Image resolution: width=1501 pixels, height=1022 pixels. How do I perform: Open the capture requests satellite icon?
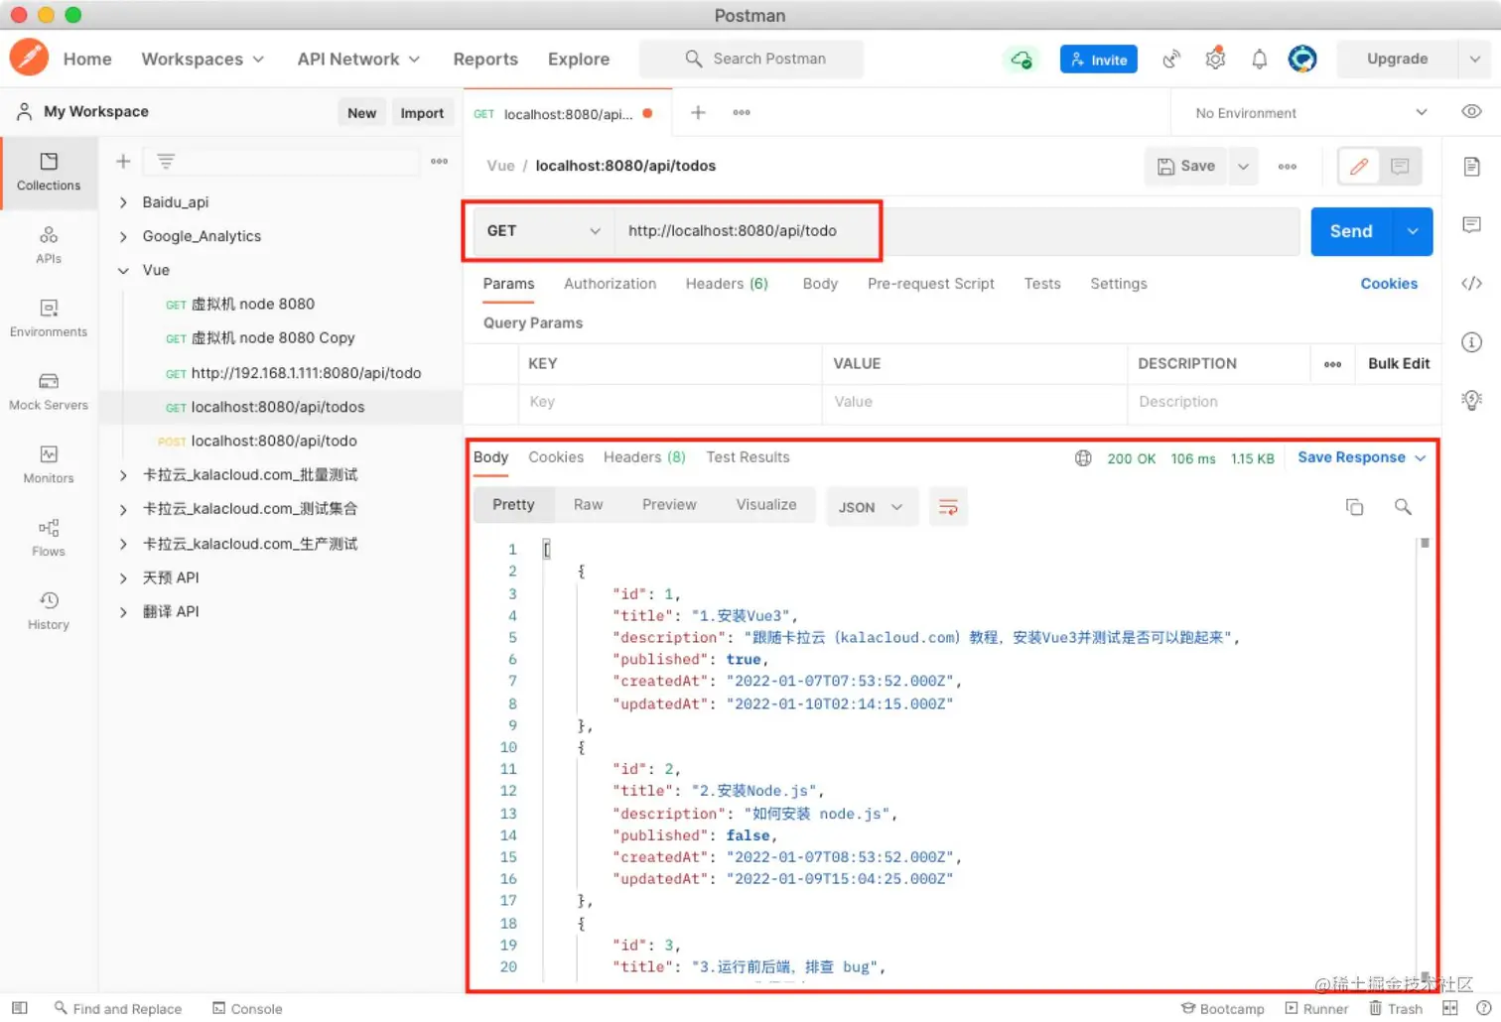point(1171,60)
